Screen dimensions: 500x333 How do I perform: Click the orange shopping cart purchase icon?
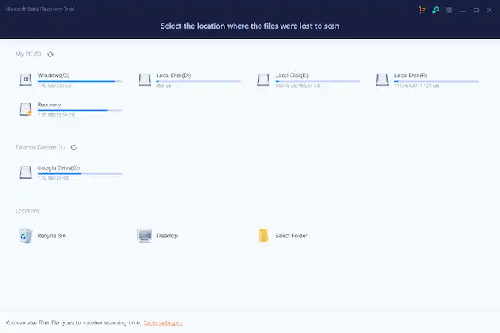[x=422, y=10]
